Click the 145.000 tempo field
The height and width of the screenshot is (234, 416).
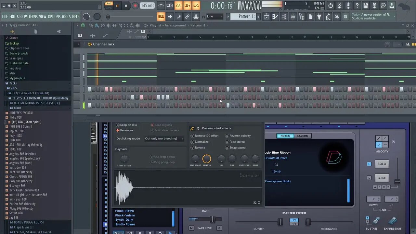pos(147,6)
